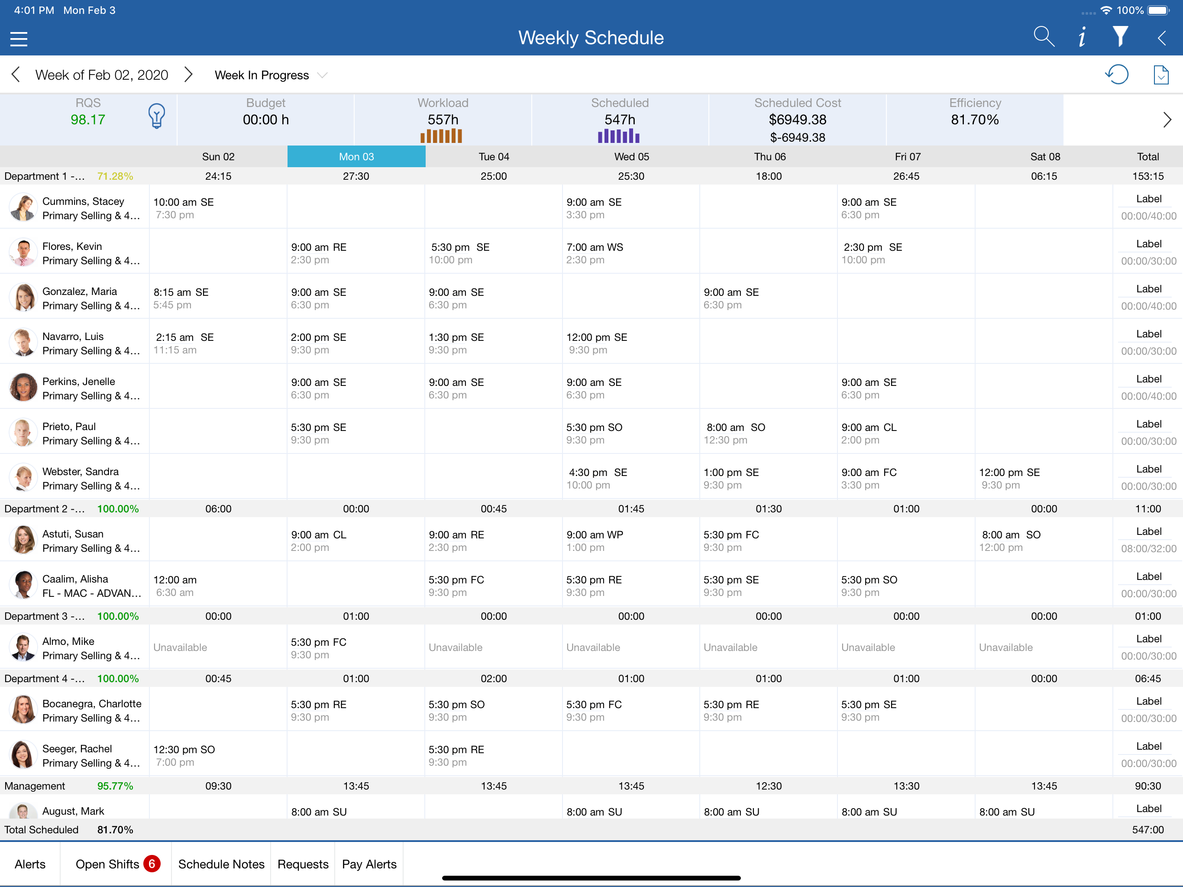Image resolution: width=1183 pixels, height=887 pixels.
Task: Select the Sat 08 column header
Action: [x=1044, y=156]
